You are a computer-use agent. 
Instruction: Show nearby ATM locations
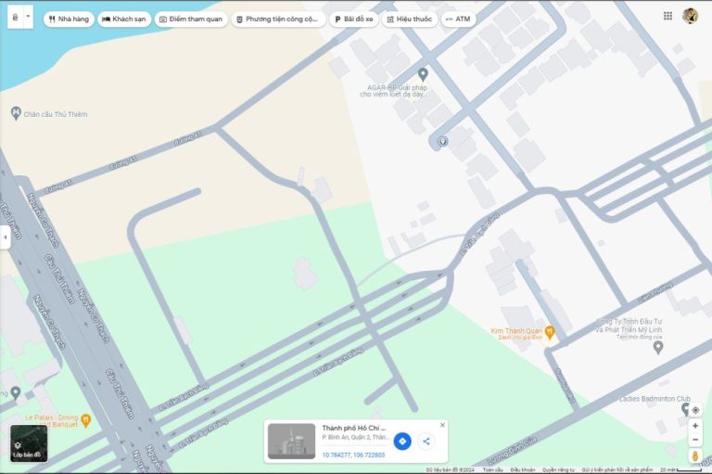[x=458, y=19]
